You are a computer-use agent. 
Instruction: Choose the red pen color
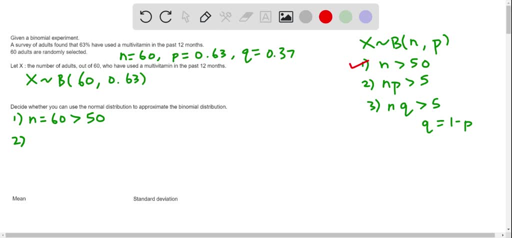pos(325,16)
